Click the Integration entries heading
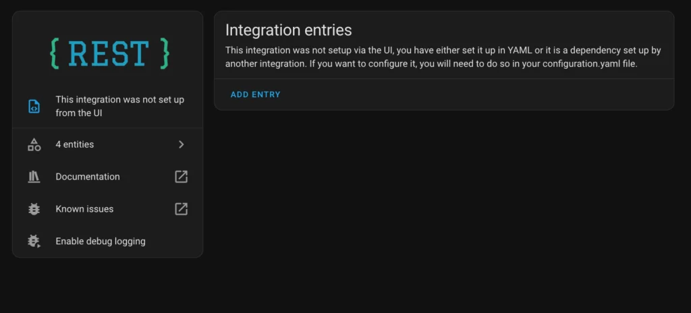Screen dimensions: 691x313 (289, 30)
